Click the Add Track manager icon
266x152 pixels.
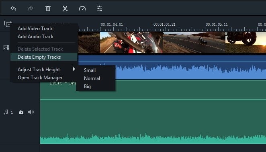point(8,24)
